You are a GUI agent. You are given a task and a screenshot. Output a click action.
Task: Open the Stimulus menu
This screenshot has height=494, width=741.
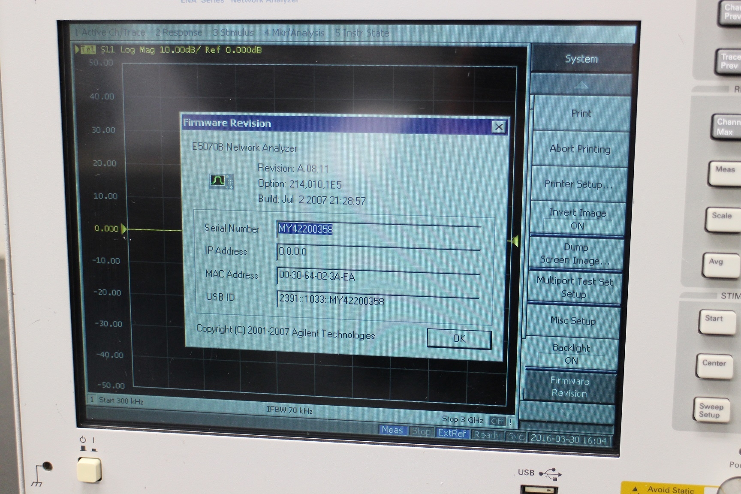pyautogui.click(x=233, y=33)
